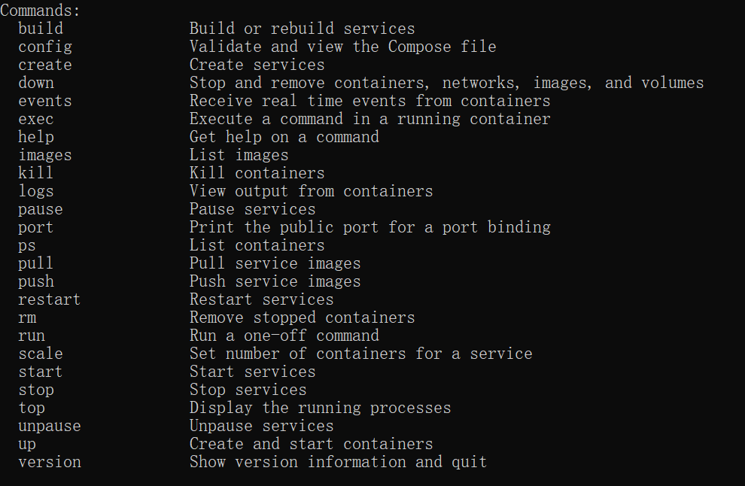This screenshot has height=486, width=745.
Task: Select the 'create' command word
Action: pyautogui.click(x=45, y=65)
